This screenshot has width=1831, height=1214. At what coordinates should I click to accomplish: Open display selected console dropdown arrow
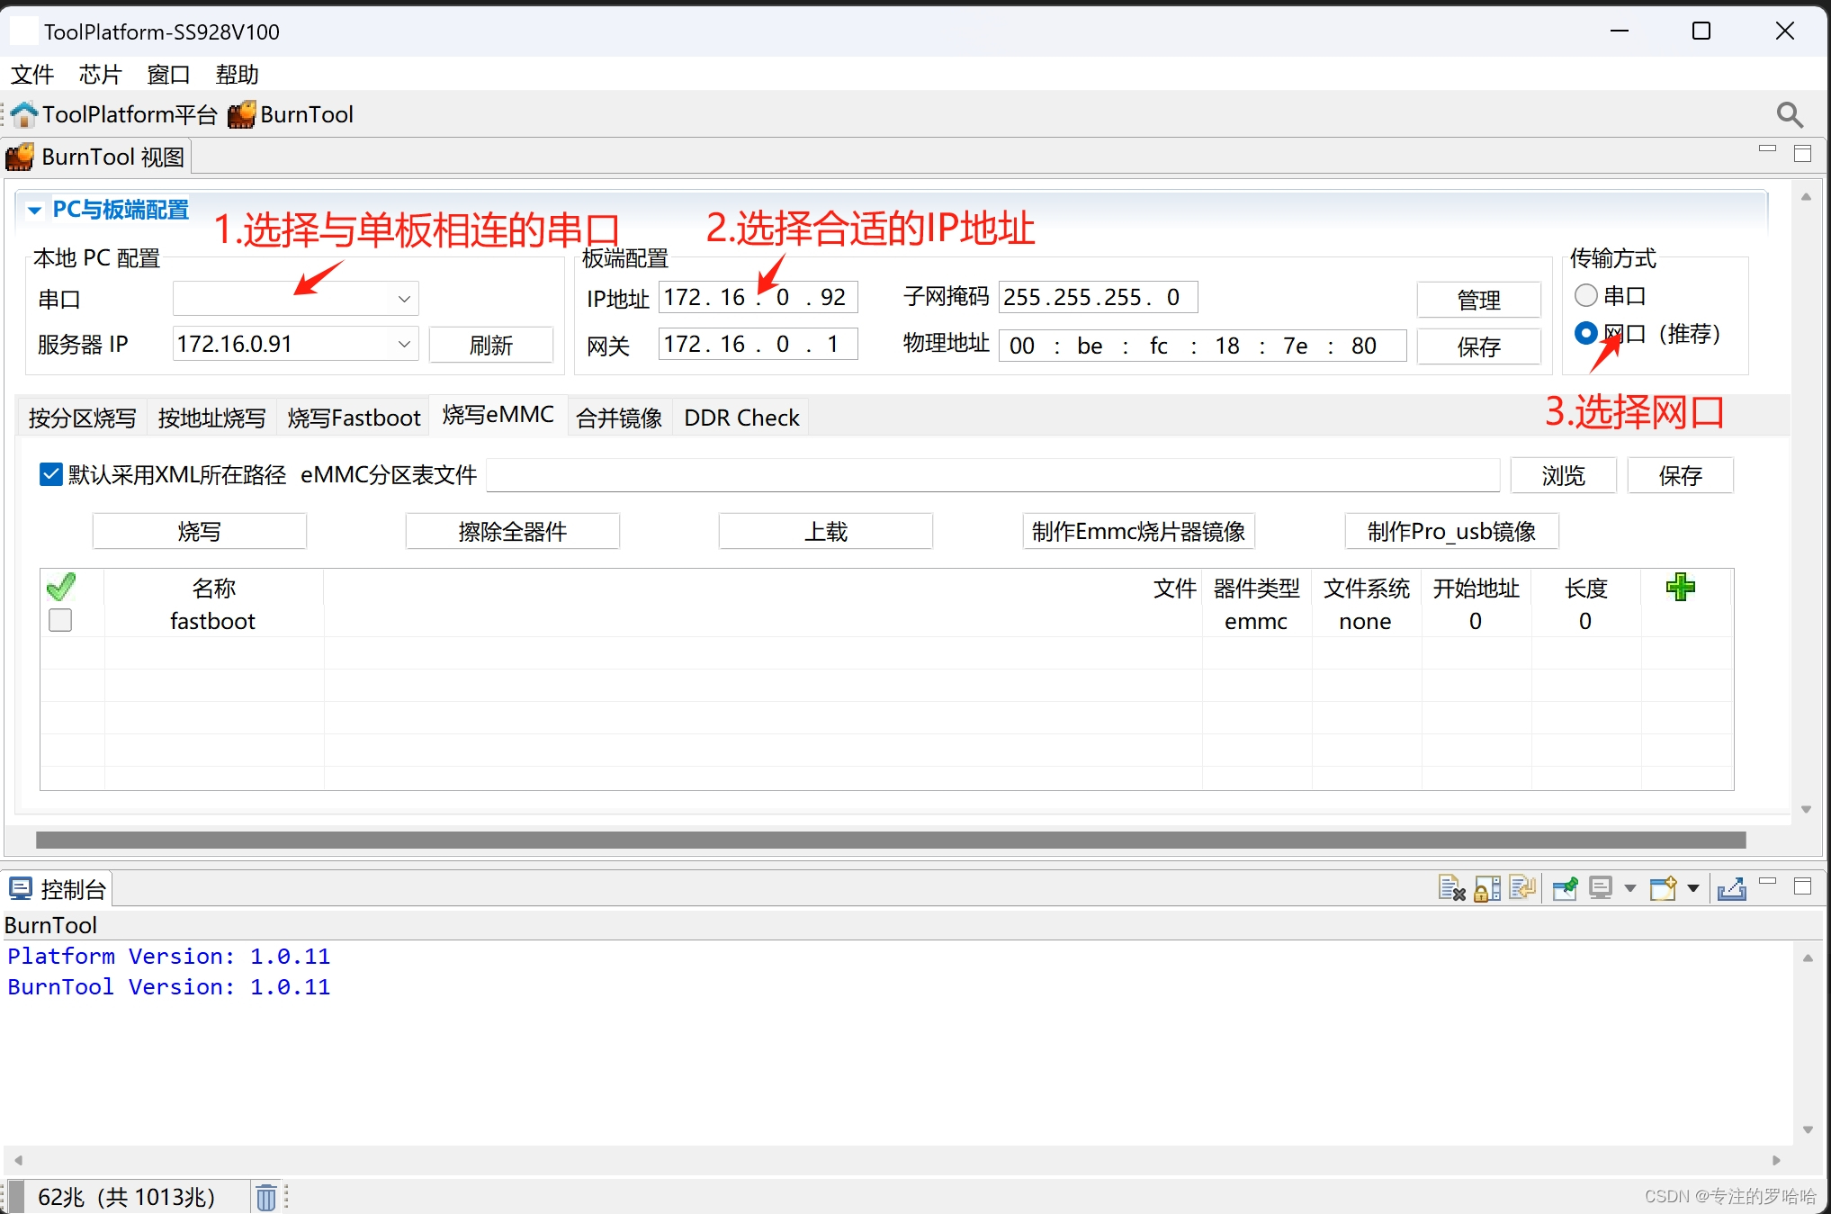tap(1629, 888)
